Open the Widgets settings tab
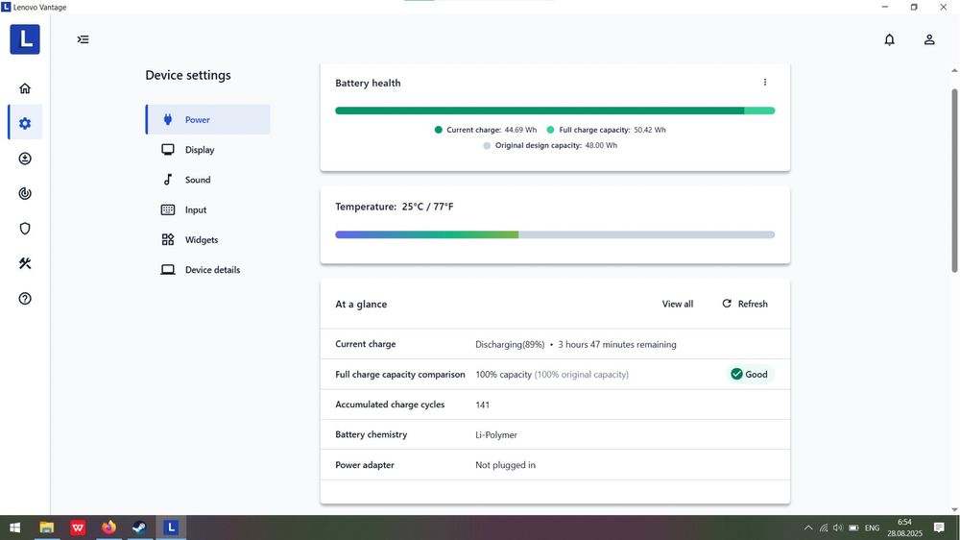The image size is (960, 540). tap(208, 239)
